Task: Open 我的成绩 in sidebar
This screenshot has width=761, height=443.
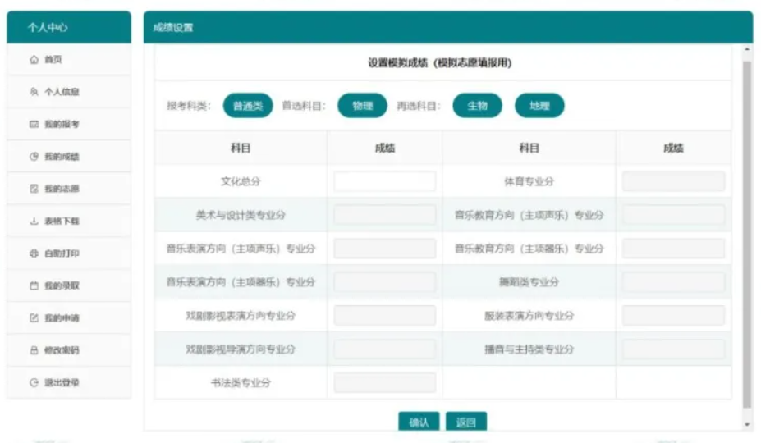Action: pyautogui.click(x=69, y=156)
